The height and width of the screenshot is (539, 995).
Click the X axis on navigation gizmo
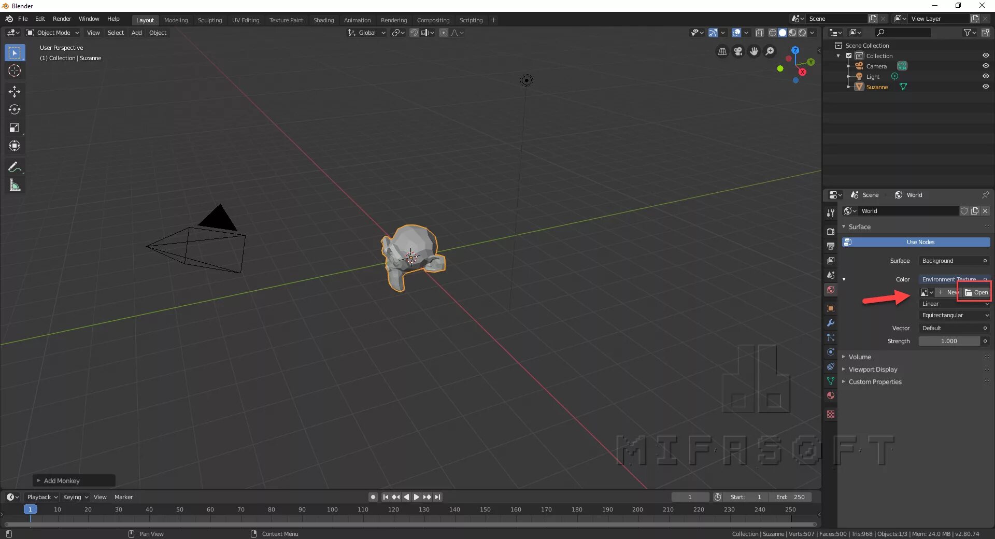tap(802, 72)
